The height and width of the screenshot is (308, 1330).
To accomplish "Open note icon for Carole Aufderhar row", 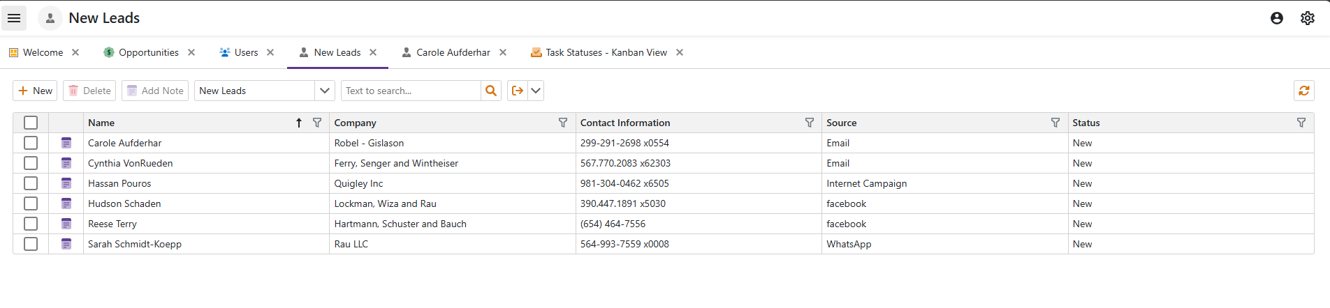I will coord(66,143).
